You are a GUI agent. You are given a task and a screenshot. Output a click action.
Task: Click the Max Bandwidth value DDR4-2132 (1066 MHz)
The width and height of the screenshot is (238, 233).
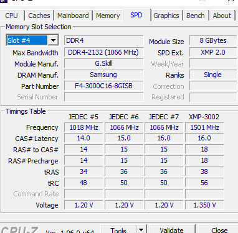point(103,52)
